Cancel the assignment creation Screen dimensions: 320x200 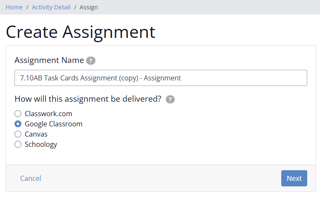pos(31,178)
